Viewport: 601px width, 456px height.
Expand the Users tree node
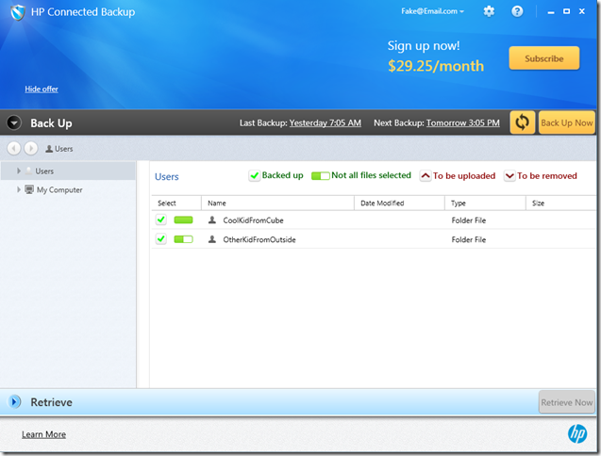pos(19,171)
